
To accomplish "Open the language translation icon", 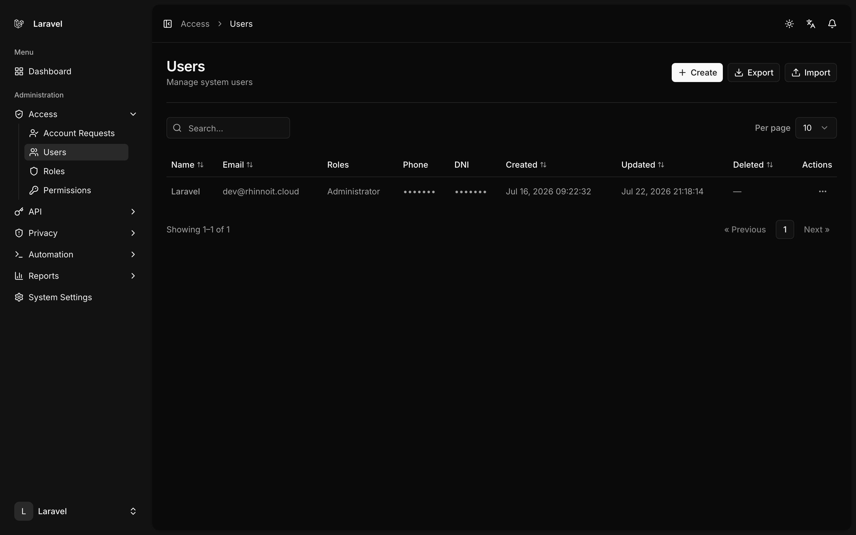I will click(811, 24).
